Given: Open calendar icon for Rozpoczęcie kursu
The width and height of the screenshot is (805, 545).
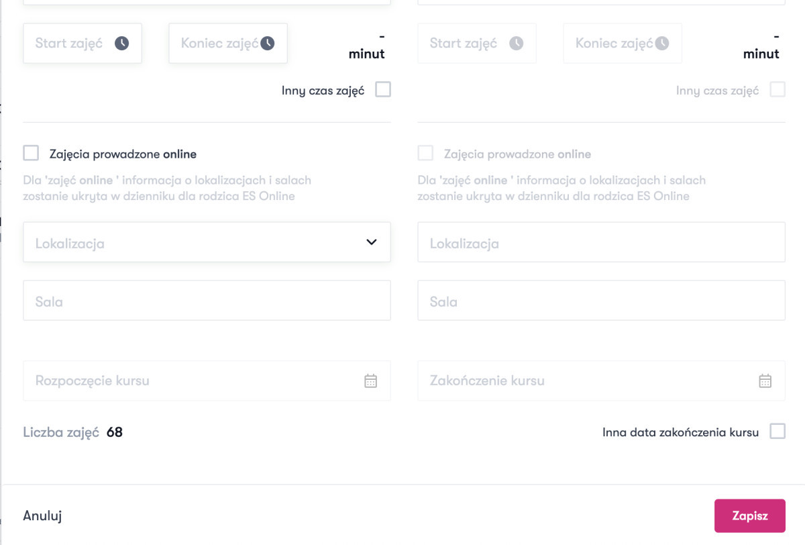Looking at the screenshot, I should tap(371, 381).
